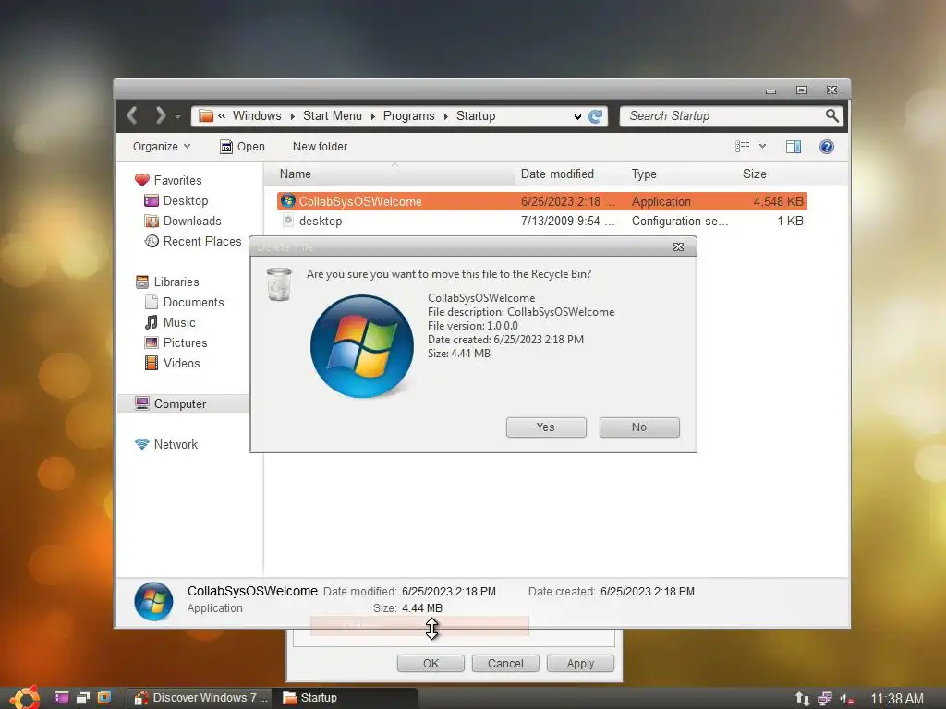
Task: Open Recent Places under Favorites
Action: coord(192,241)
